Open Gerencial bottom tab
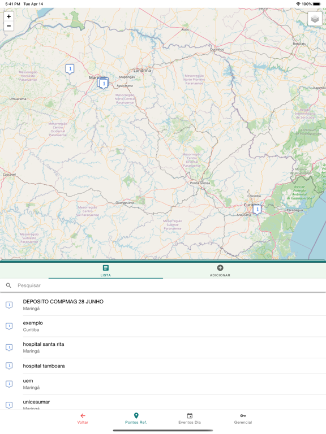The image size is (326, 434). pyautogui.click(x=243, y=419)
